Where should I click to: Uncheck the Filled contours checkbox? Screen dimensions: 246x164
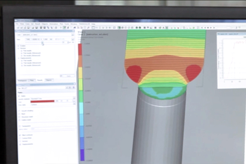point(20,135)
